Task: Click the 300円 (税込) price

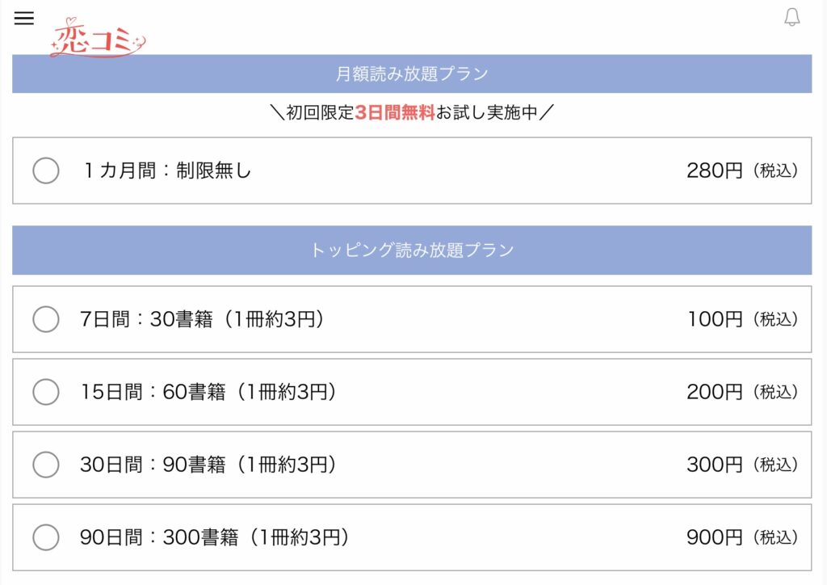Action: coord(742,465)
